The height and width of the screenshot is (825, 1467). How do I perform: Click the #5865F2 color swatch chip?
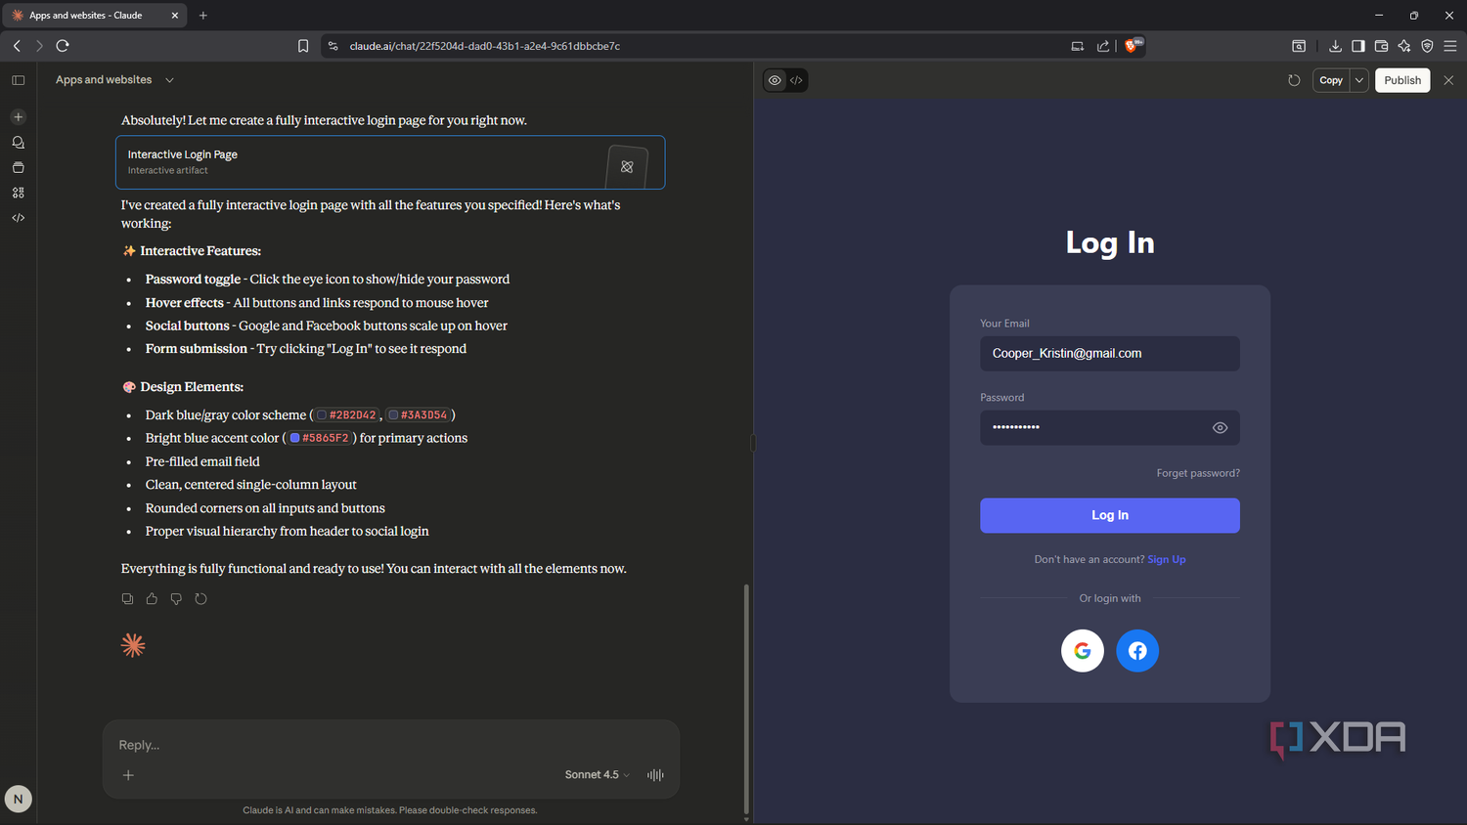tap(319, 438)
